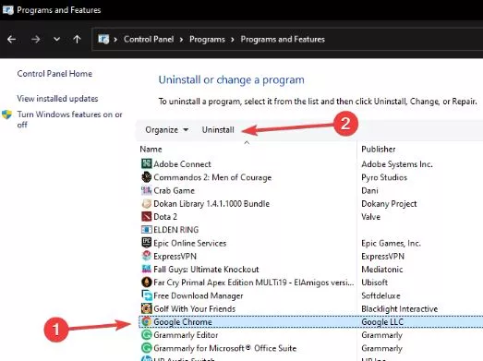This screenshot has height=361, width=483.
Task: Select Dokan Library 1.4.1.1000 Bundle entry
Action: click(211, 204)
